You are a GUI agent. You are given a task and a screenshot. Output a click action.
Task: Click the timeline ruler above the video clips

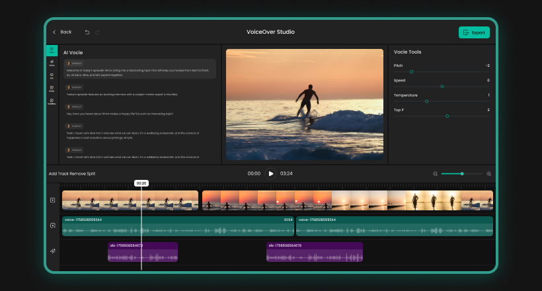click(278, 186)
